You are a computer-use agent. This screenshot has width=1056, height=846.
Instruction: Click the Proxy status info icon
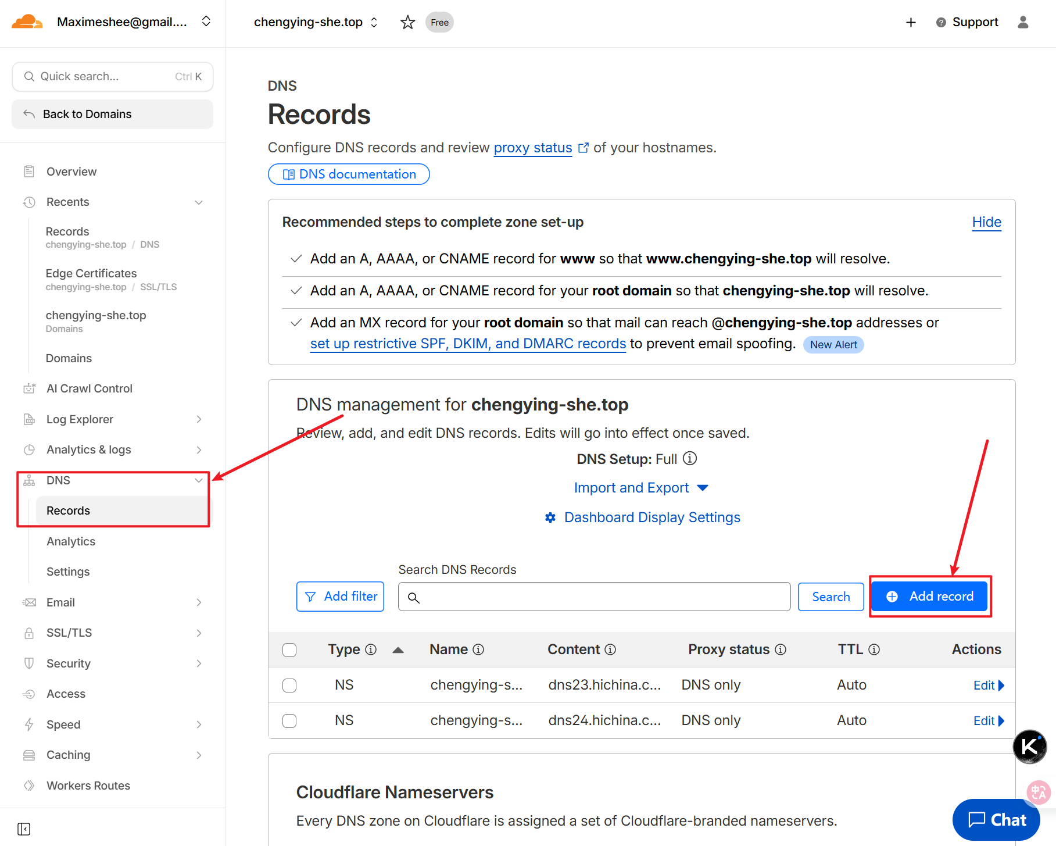[x=781, y=649]
